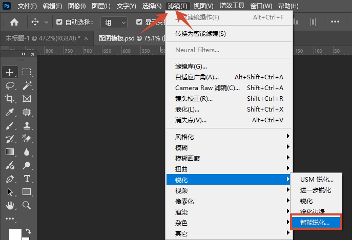This screenshot has width=352, height=240.
Task: Choose 智能锐化... from the submenu
Action: 316,223
